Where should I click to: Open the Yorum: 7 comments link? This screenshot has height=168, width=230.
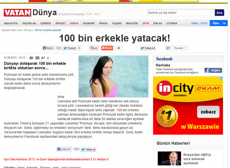(179, 48)
